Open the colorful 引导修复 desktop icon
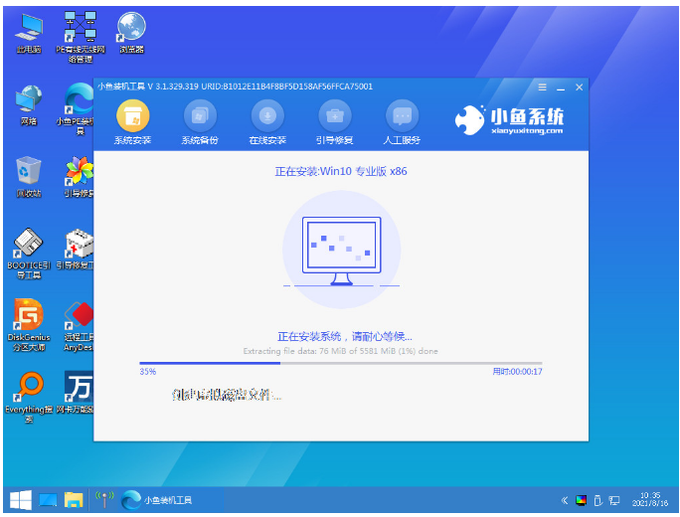680x517 pixels. click(x=79, y=177)
